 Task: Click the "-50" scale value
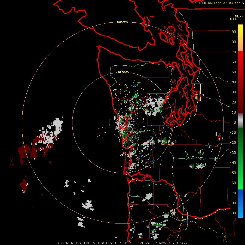233,173
